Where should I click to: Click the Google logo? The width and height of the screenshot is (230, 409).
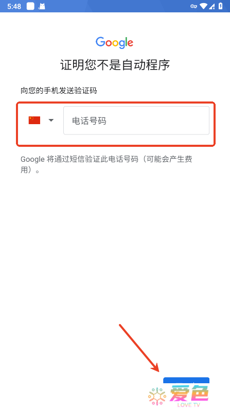115,43
